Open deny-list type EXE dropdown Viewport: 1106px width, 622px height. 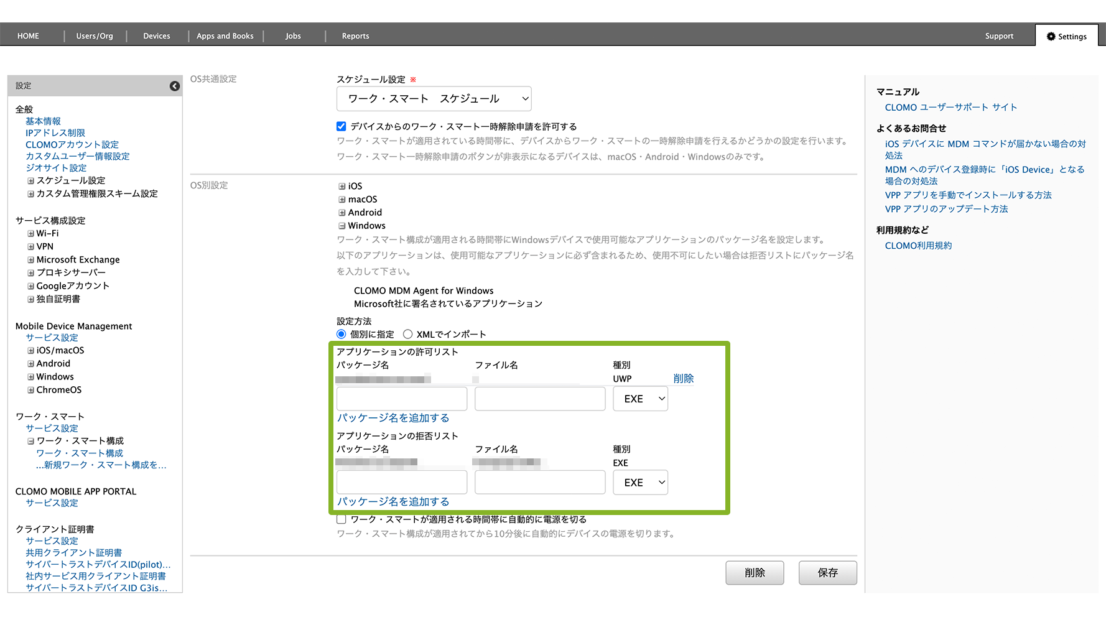pos(640,483)
